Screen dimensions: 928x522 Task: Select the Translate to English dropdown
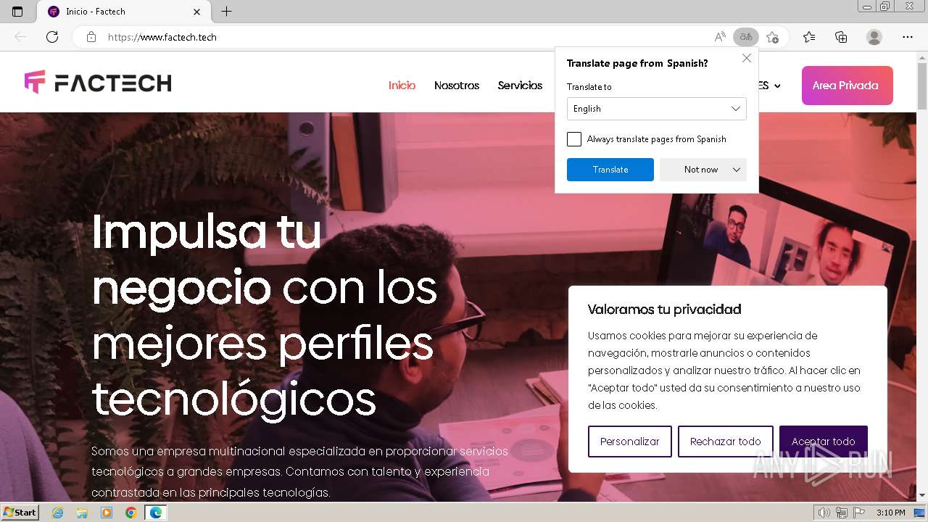pos(657,109)
